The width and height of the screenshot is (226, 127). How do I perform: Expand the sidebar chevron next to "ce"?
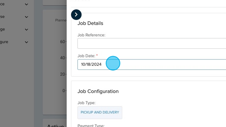(27, 4)
